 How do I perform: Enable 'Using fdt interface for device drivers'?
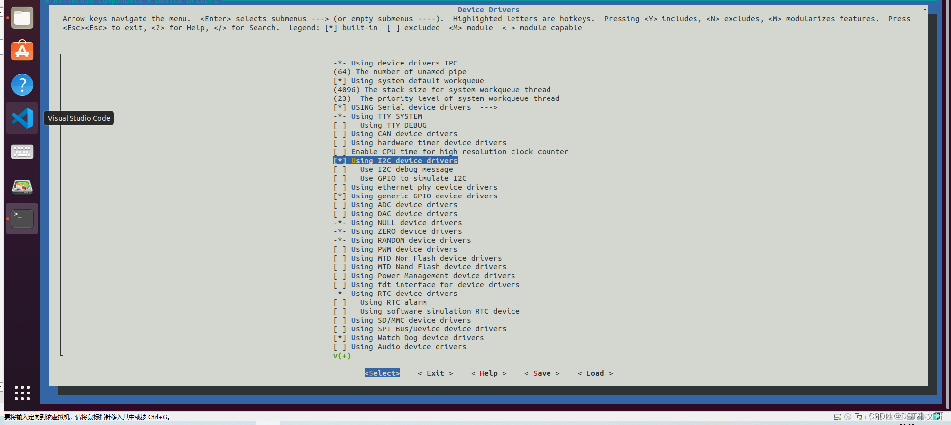coord(427,285)
